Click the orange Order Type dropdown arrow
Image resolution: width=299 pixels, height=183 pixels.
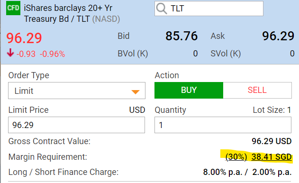[x=136, y=92]
